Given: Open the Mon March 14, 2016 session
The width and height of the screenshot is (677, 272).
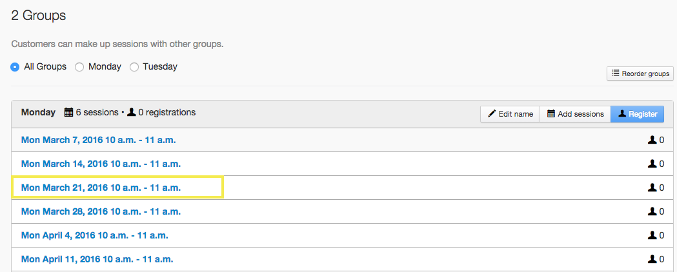Looking at the screenshot, I should pyautogui.click(x=101, y=164).
